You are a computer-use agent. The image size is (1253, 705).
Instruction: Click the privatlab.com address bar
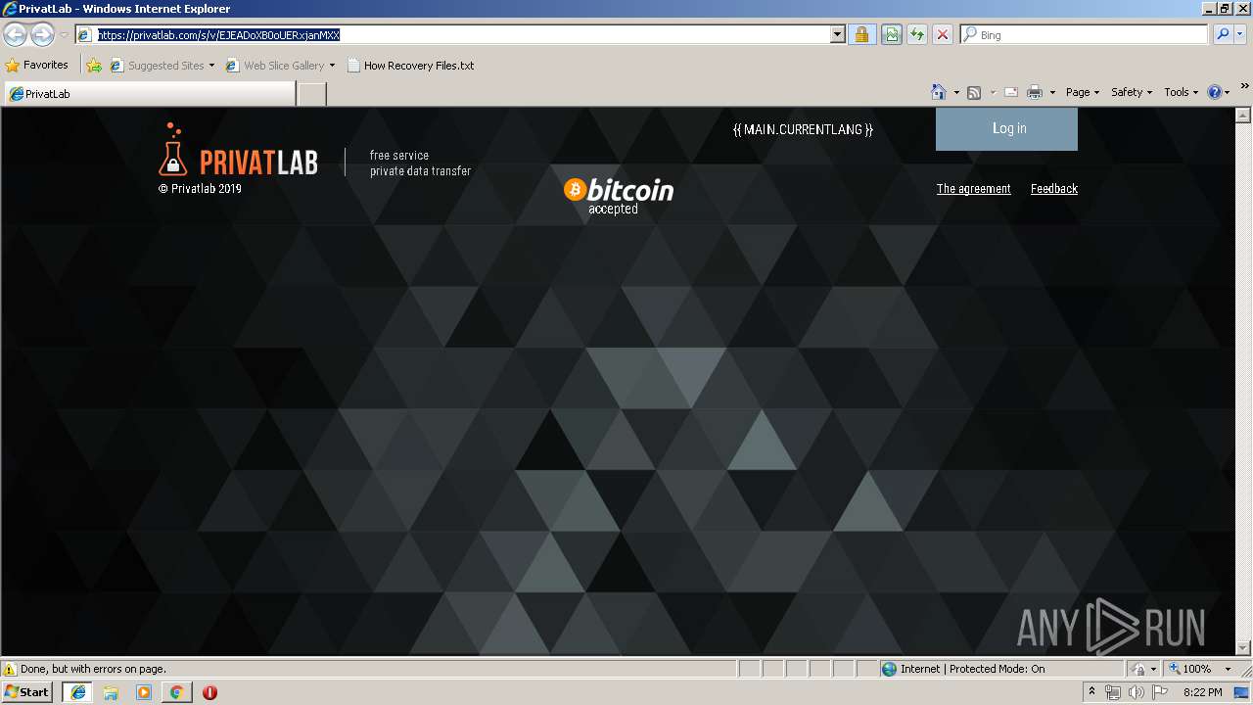[x=452, y=34]
